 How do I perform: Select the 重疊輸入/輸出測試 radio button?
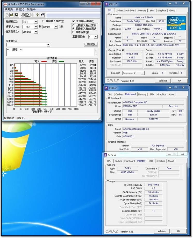[x=73, y=29]
